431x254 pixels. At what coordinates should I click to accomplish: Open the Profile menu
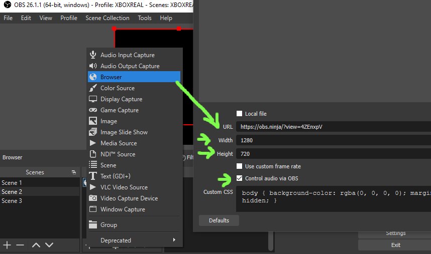tap(69, 18)
